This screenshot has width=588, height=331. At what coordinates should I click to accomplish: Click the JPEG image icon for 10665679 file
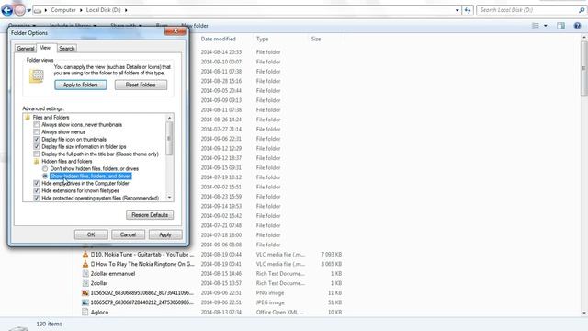[85, 302]
